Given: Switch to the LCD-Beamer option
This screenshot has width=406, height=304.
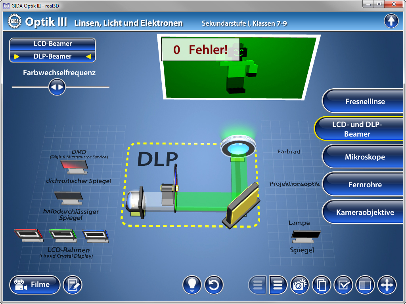Looking at the screenshot, I should coord(52,44).
